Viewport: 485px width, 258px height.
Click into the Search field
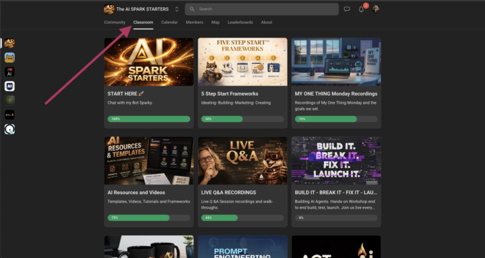pyautogui.click(x=261, y=9)
